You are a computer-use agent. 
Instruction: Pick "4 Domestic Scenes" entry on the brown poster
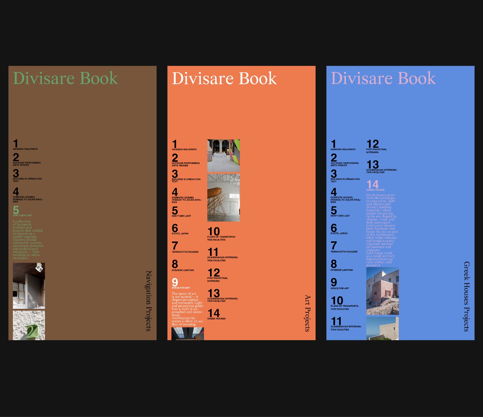28,195
